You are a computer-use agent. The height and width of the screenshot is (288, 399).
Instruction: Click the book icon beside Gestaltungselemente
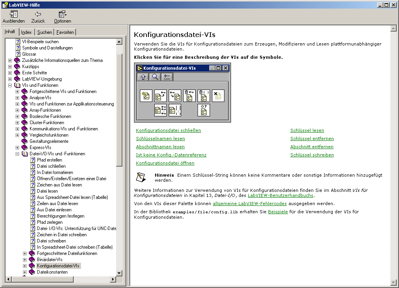coord(25,141)
